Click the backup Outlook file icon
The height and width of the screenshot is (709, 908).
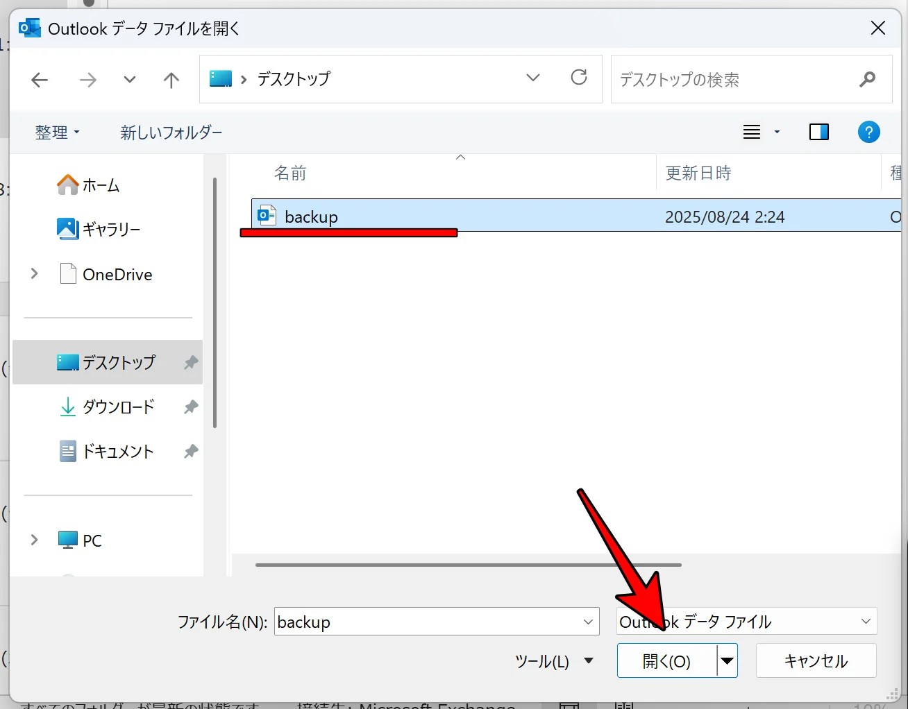(267, 215)
